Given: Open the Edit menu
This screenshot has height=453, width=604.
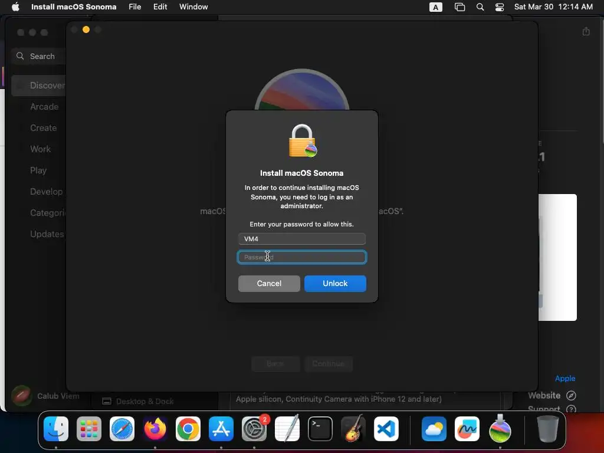Looking at the screenshot, I should (x=160, y=6).
